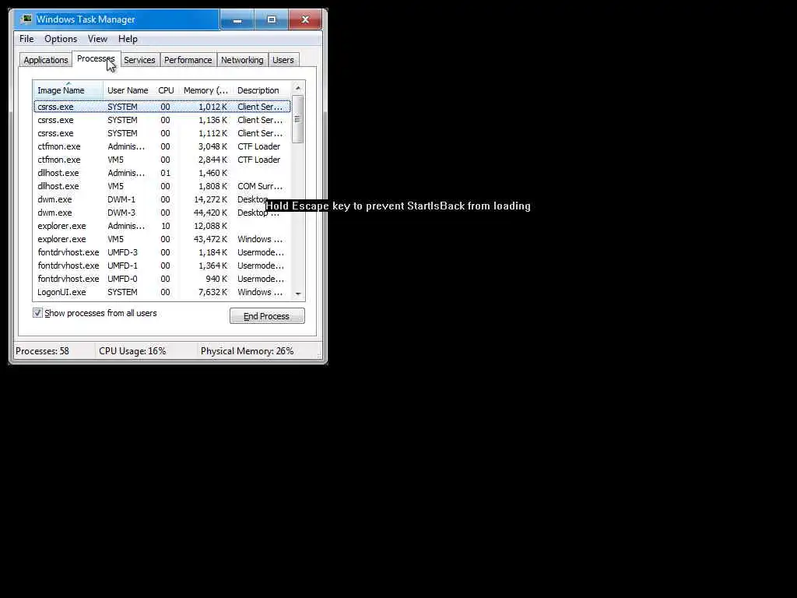Select ctfmon.exe row with 3,048 K memory
This screenshot has height=598, width=797.
pos(162,146)
